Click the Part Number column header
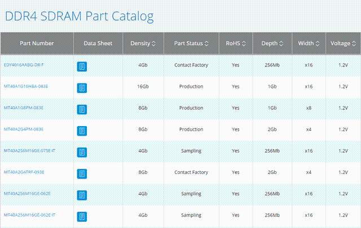The image size is (361, 228). coord(37,43)
